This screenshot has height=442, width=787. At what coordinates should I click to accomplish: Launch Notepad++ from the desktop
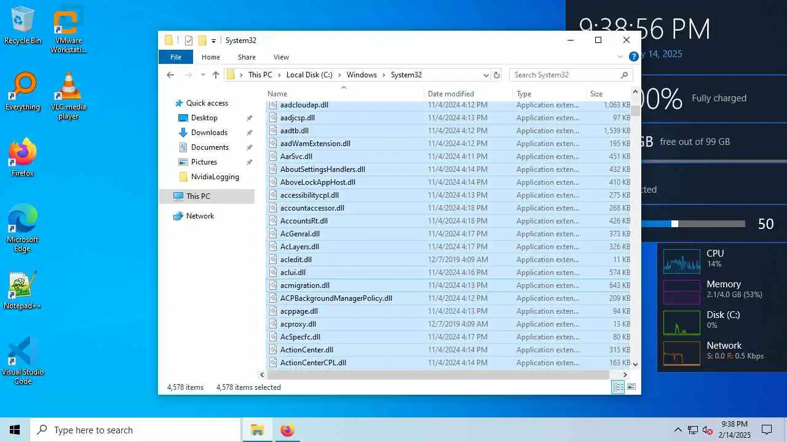[x=23, y=291]
